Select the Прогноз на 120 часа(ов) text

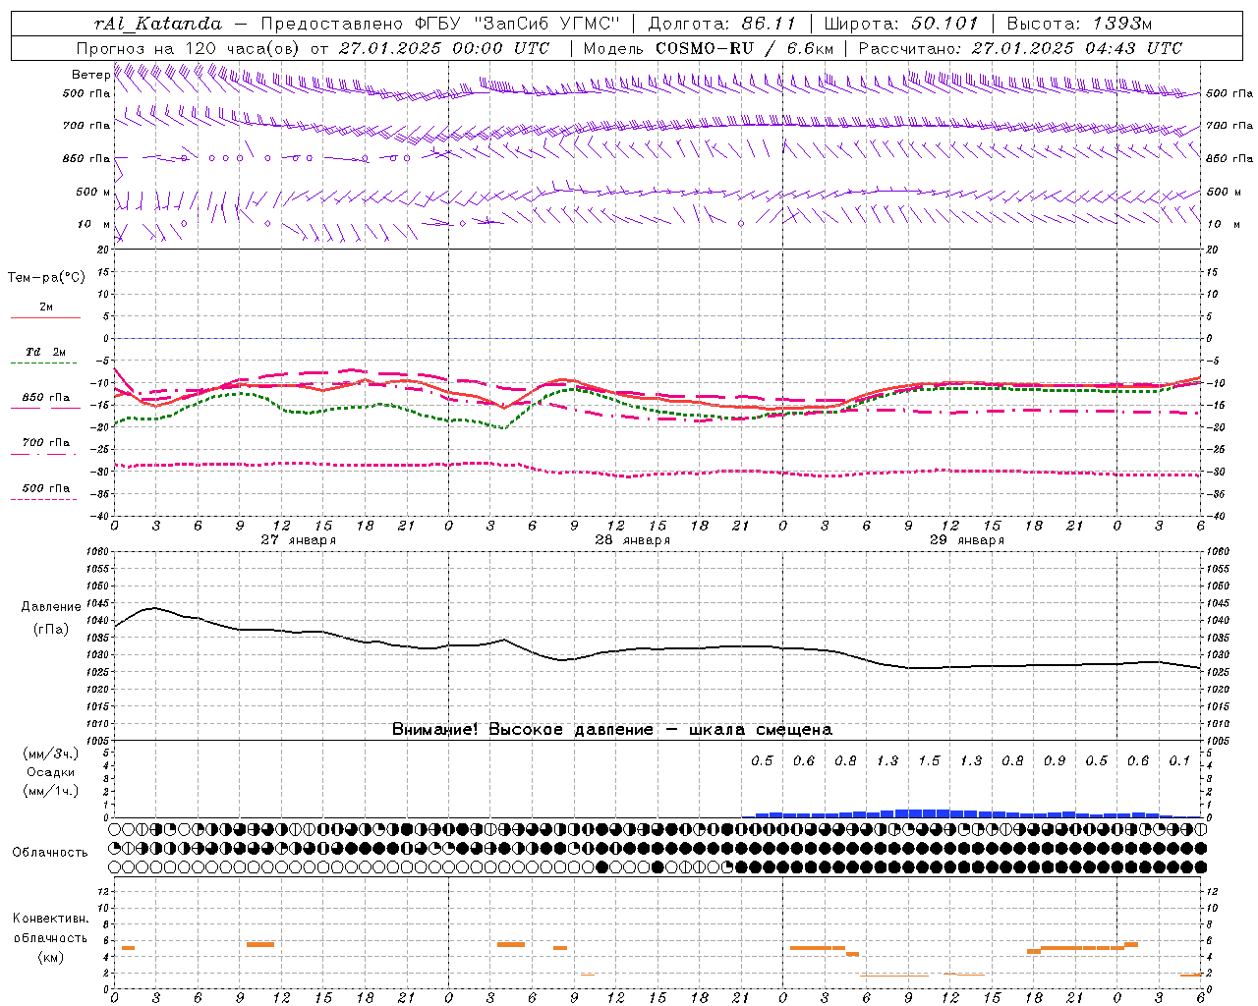(x=189, y=48)
